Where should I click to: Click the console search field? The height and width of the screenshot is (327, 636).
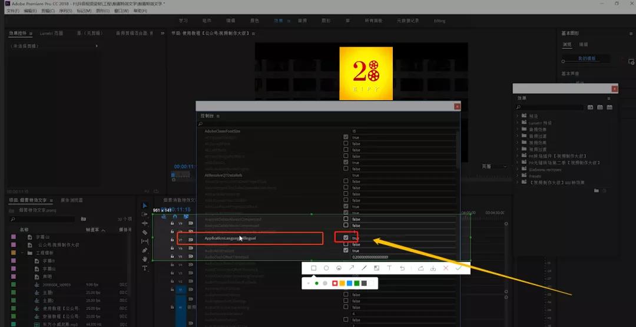(x=329, y=124)
